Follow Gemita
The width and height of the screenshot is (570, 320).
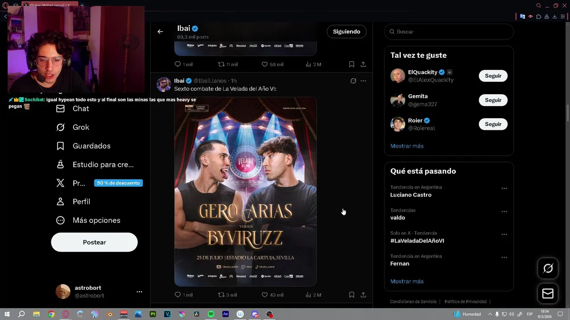[x=493, y=100]
